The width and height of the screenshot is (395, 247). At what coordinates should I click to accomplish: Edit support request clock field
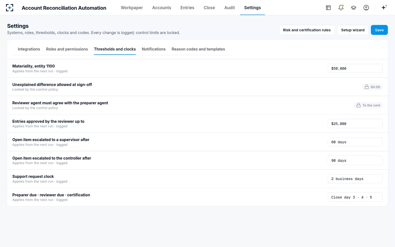355,179
